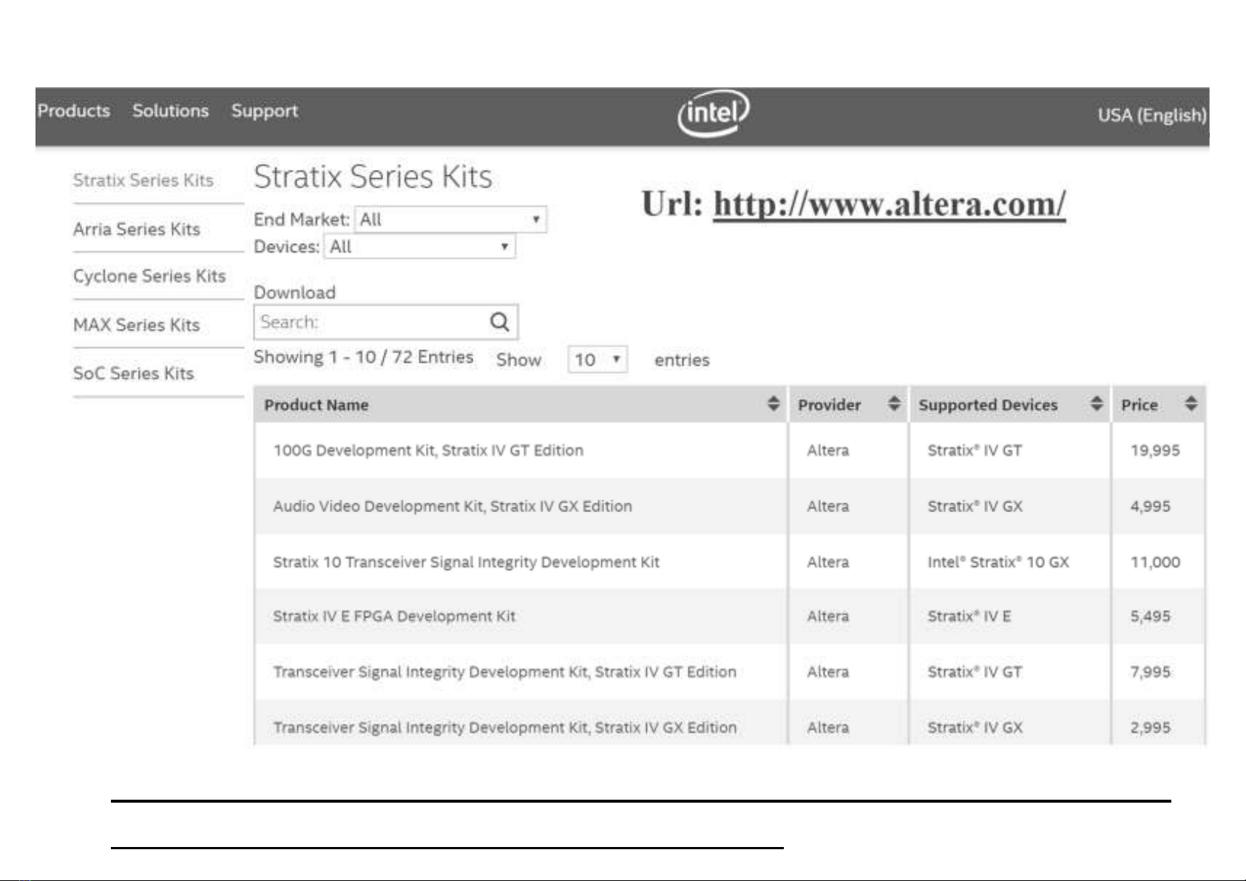
Task: Sort table by Provider column arrows
Action: 894,404
